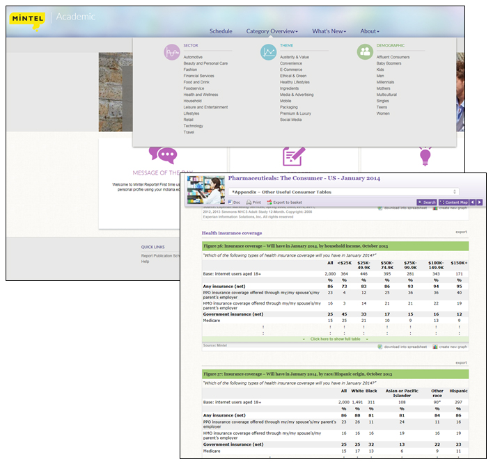Click here to show full table
The height and width of the screenshot is (466, 493).
pos(335,339)
